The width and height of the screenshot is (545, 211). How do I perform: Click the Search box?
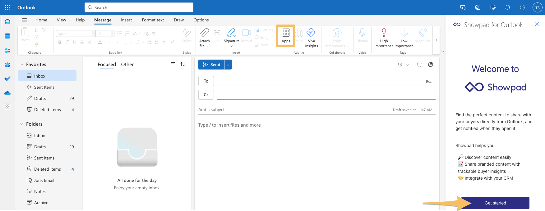[x=139, y=7]
